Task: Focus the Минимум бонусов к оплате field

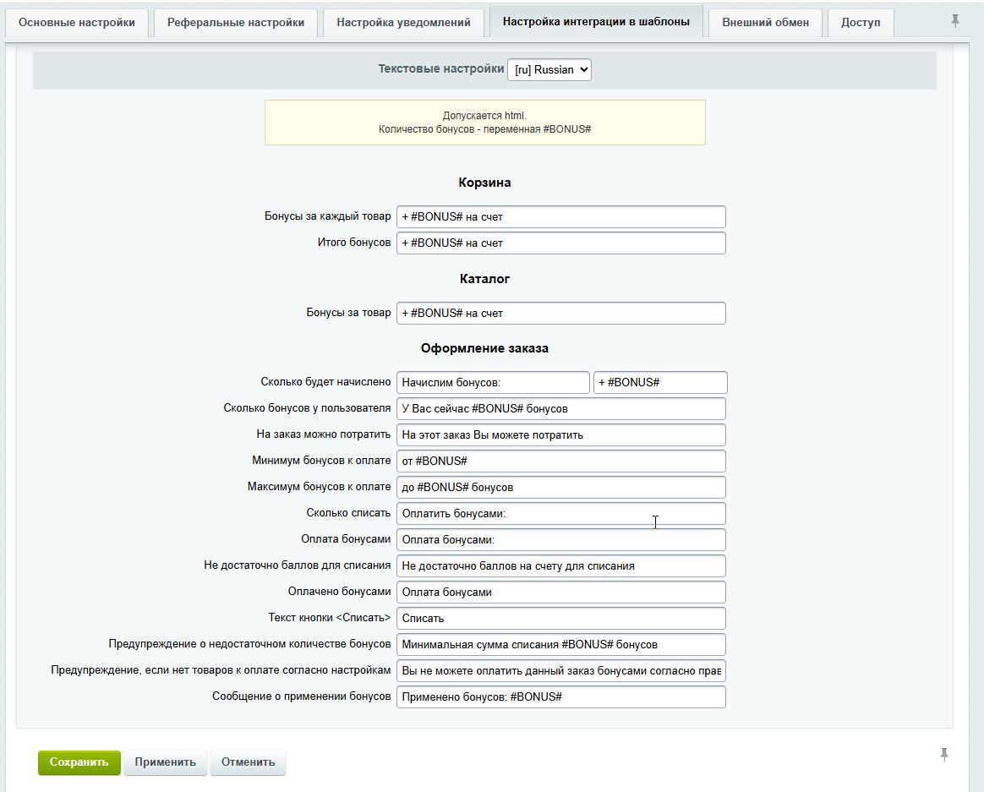Action: click(x=561, y=462)
